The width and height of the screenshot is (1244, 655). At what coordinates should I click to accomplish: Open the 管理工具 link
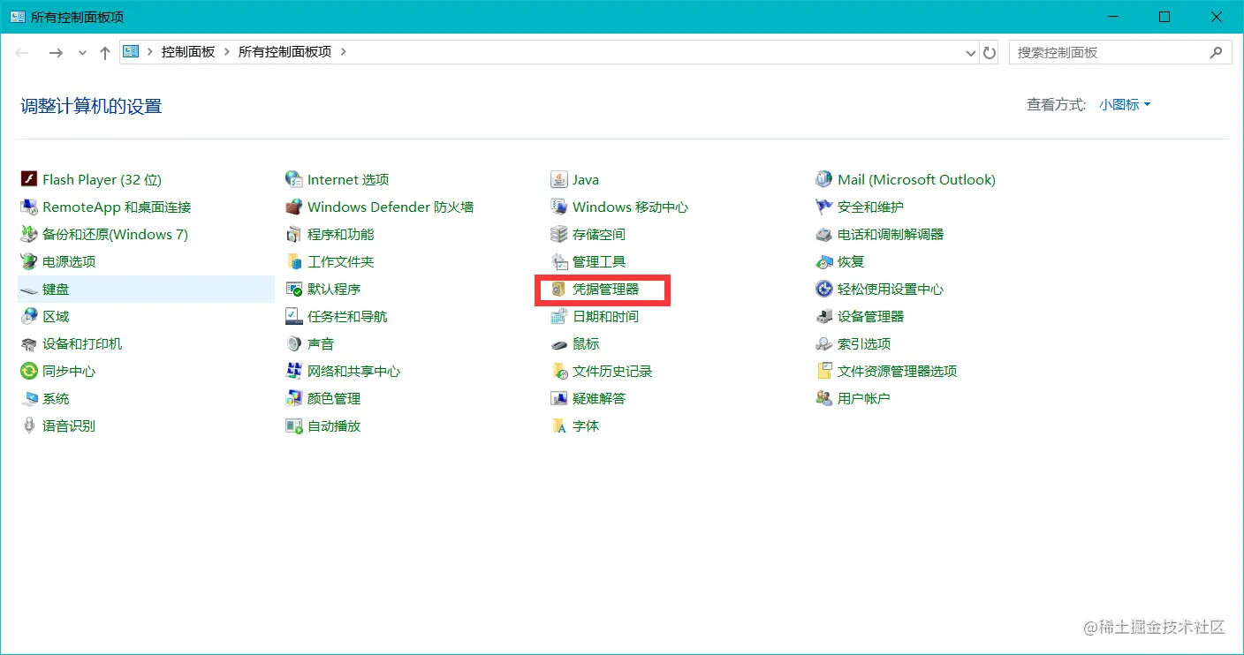coord(599,261)
